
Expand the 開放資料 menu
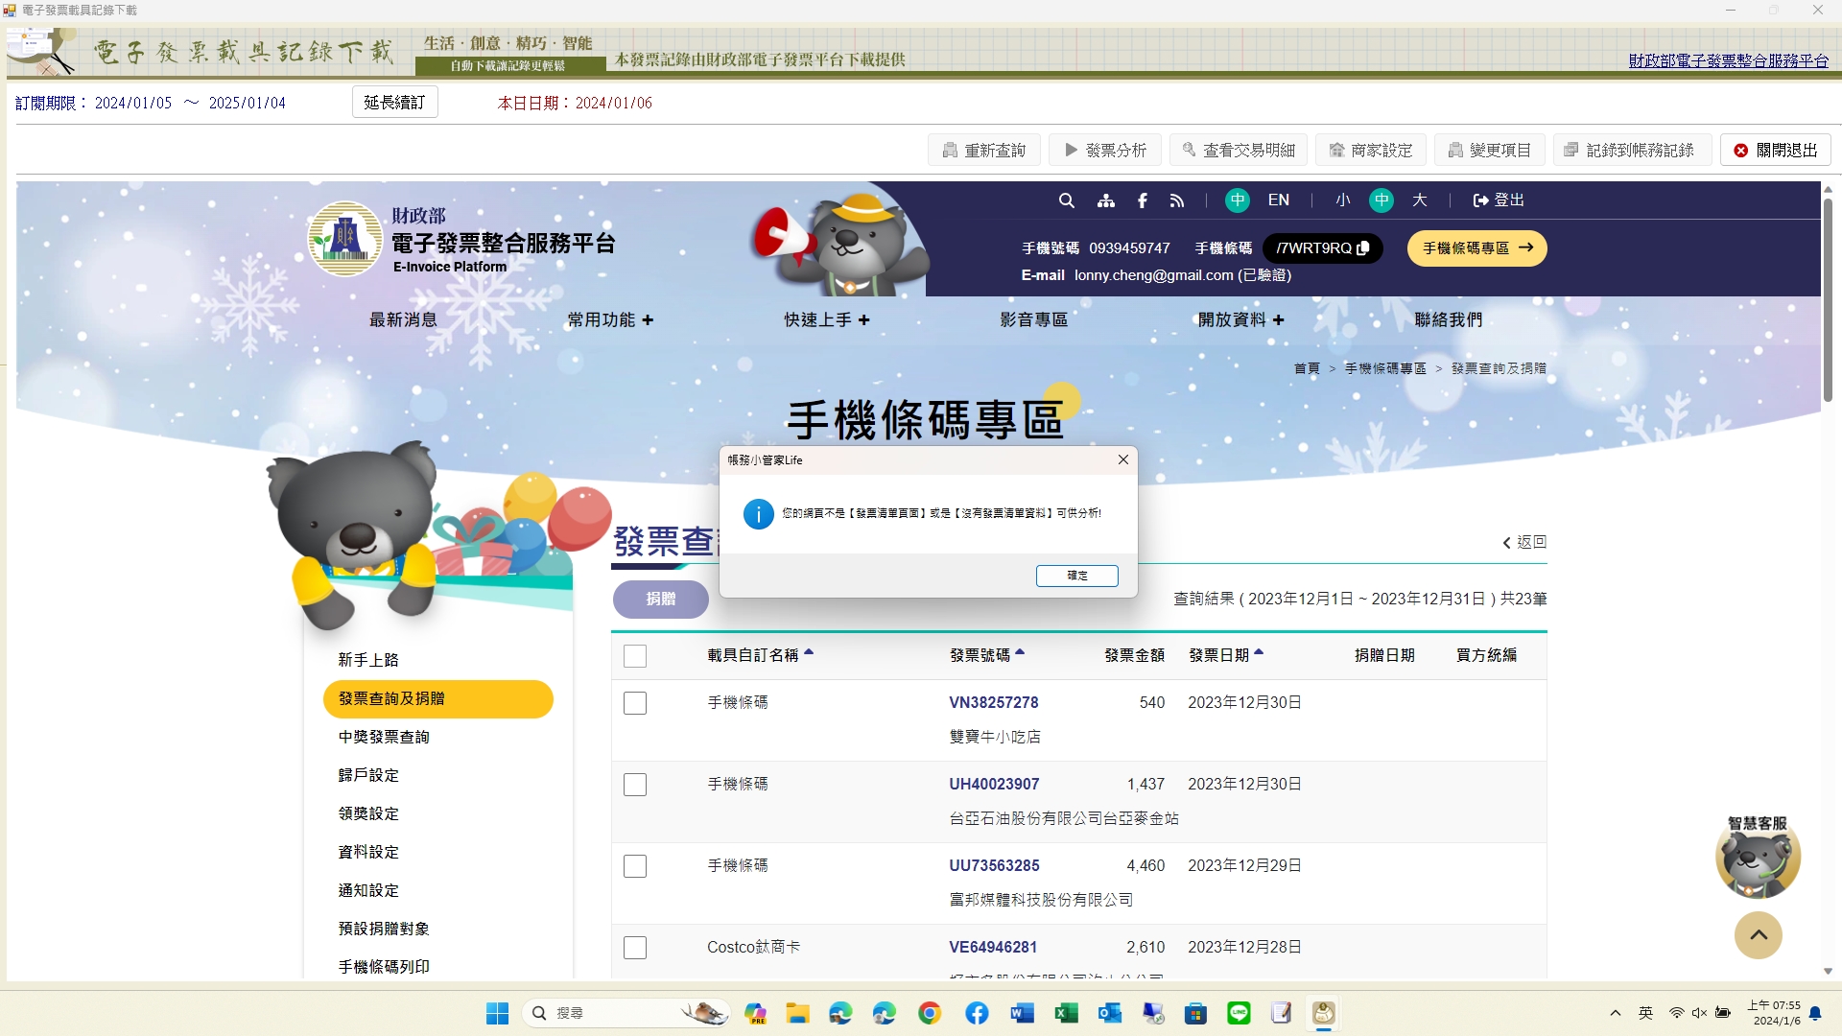tap(1241, 320)
